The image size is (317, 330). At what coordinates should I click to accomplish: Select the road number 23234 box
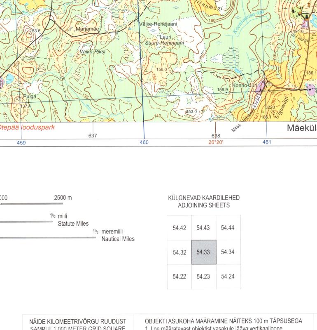pos(256,102)
